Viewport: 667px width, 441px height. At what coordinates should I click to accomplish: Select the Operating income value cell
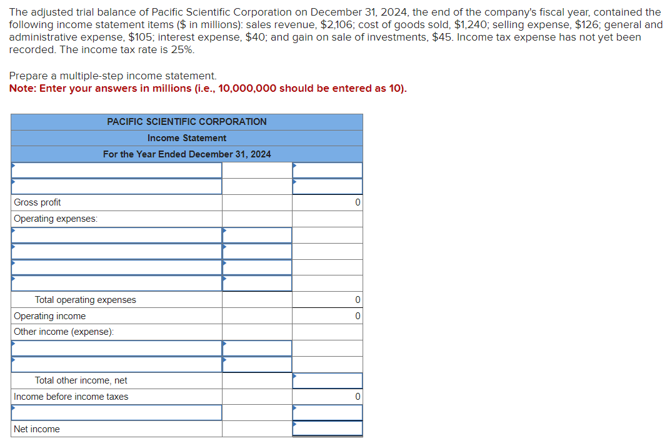pyautogui.click(x=327, y=316)
